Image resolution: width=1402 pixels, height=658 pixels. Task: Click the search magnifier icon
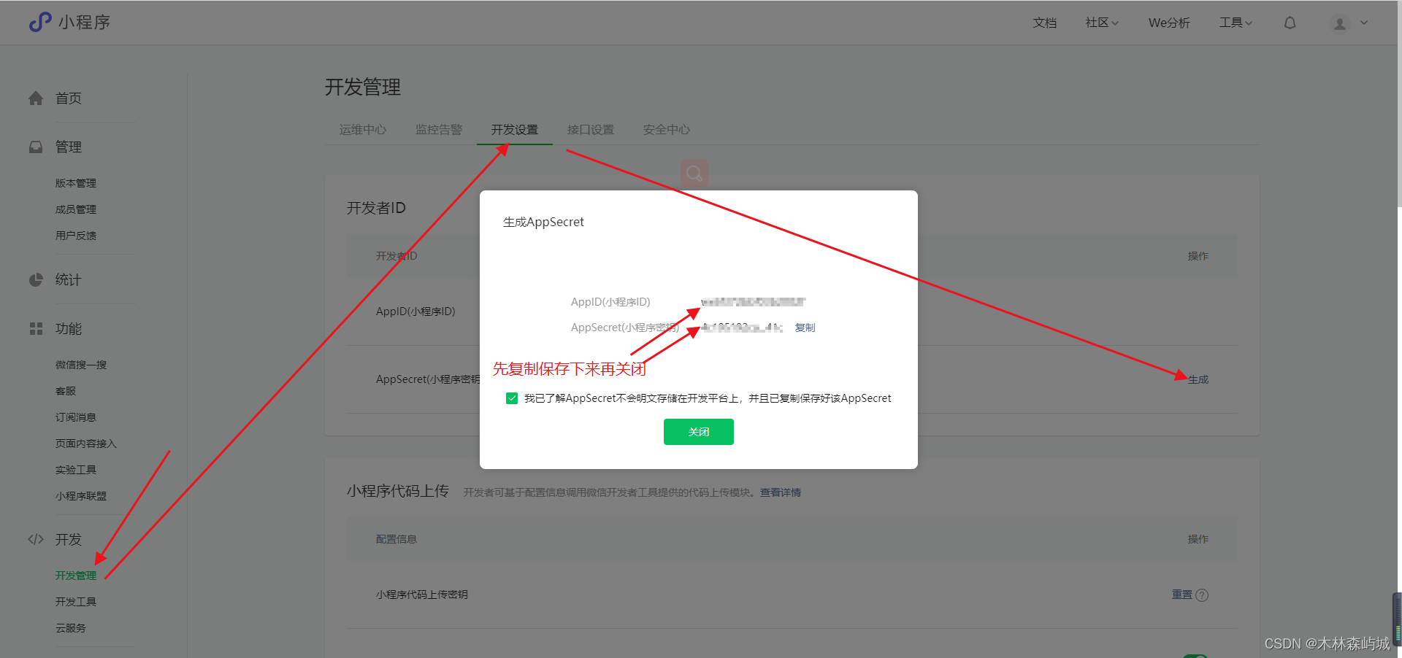pyautogui.click(x=694, y=174)
